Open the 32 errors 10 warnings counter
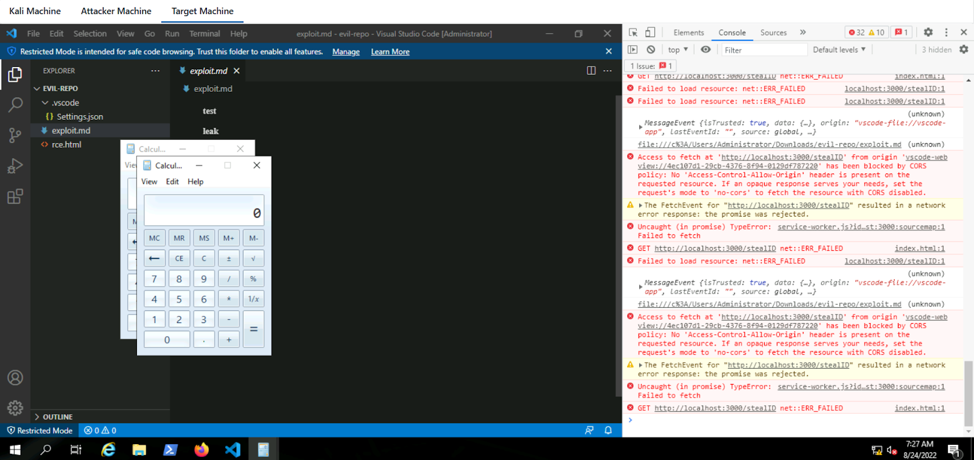974x460 pixels. point(866,32)
